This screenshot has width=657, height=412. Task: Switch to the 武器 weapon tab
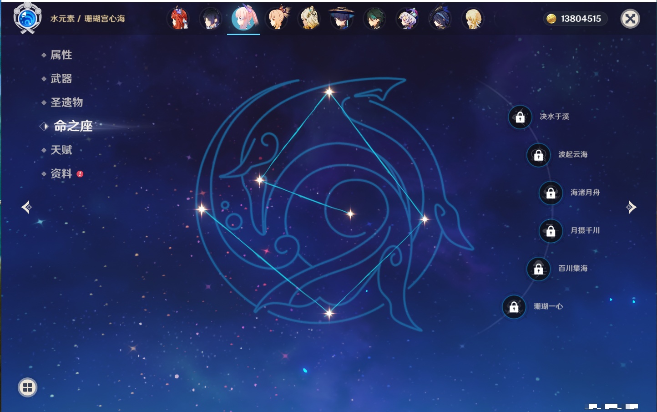point(61,79)
